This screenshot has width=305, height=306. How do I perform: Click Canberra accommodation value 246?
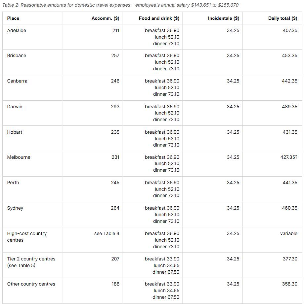tap(115, 81)
